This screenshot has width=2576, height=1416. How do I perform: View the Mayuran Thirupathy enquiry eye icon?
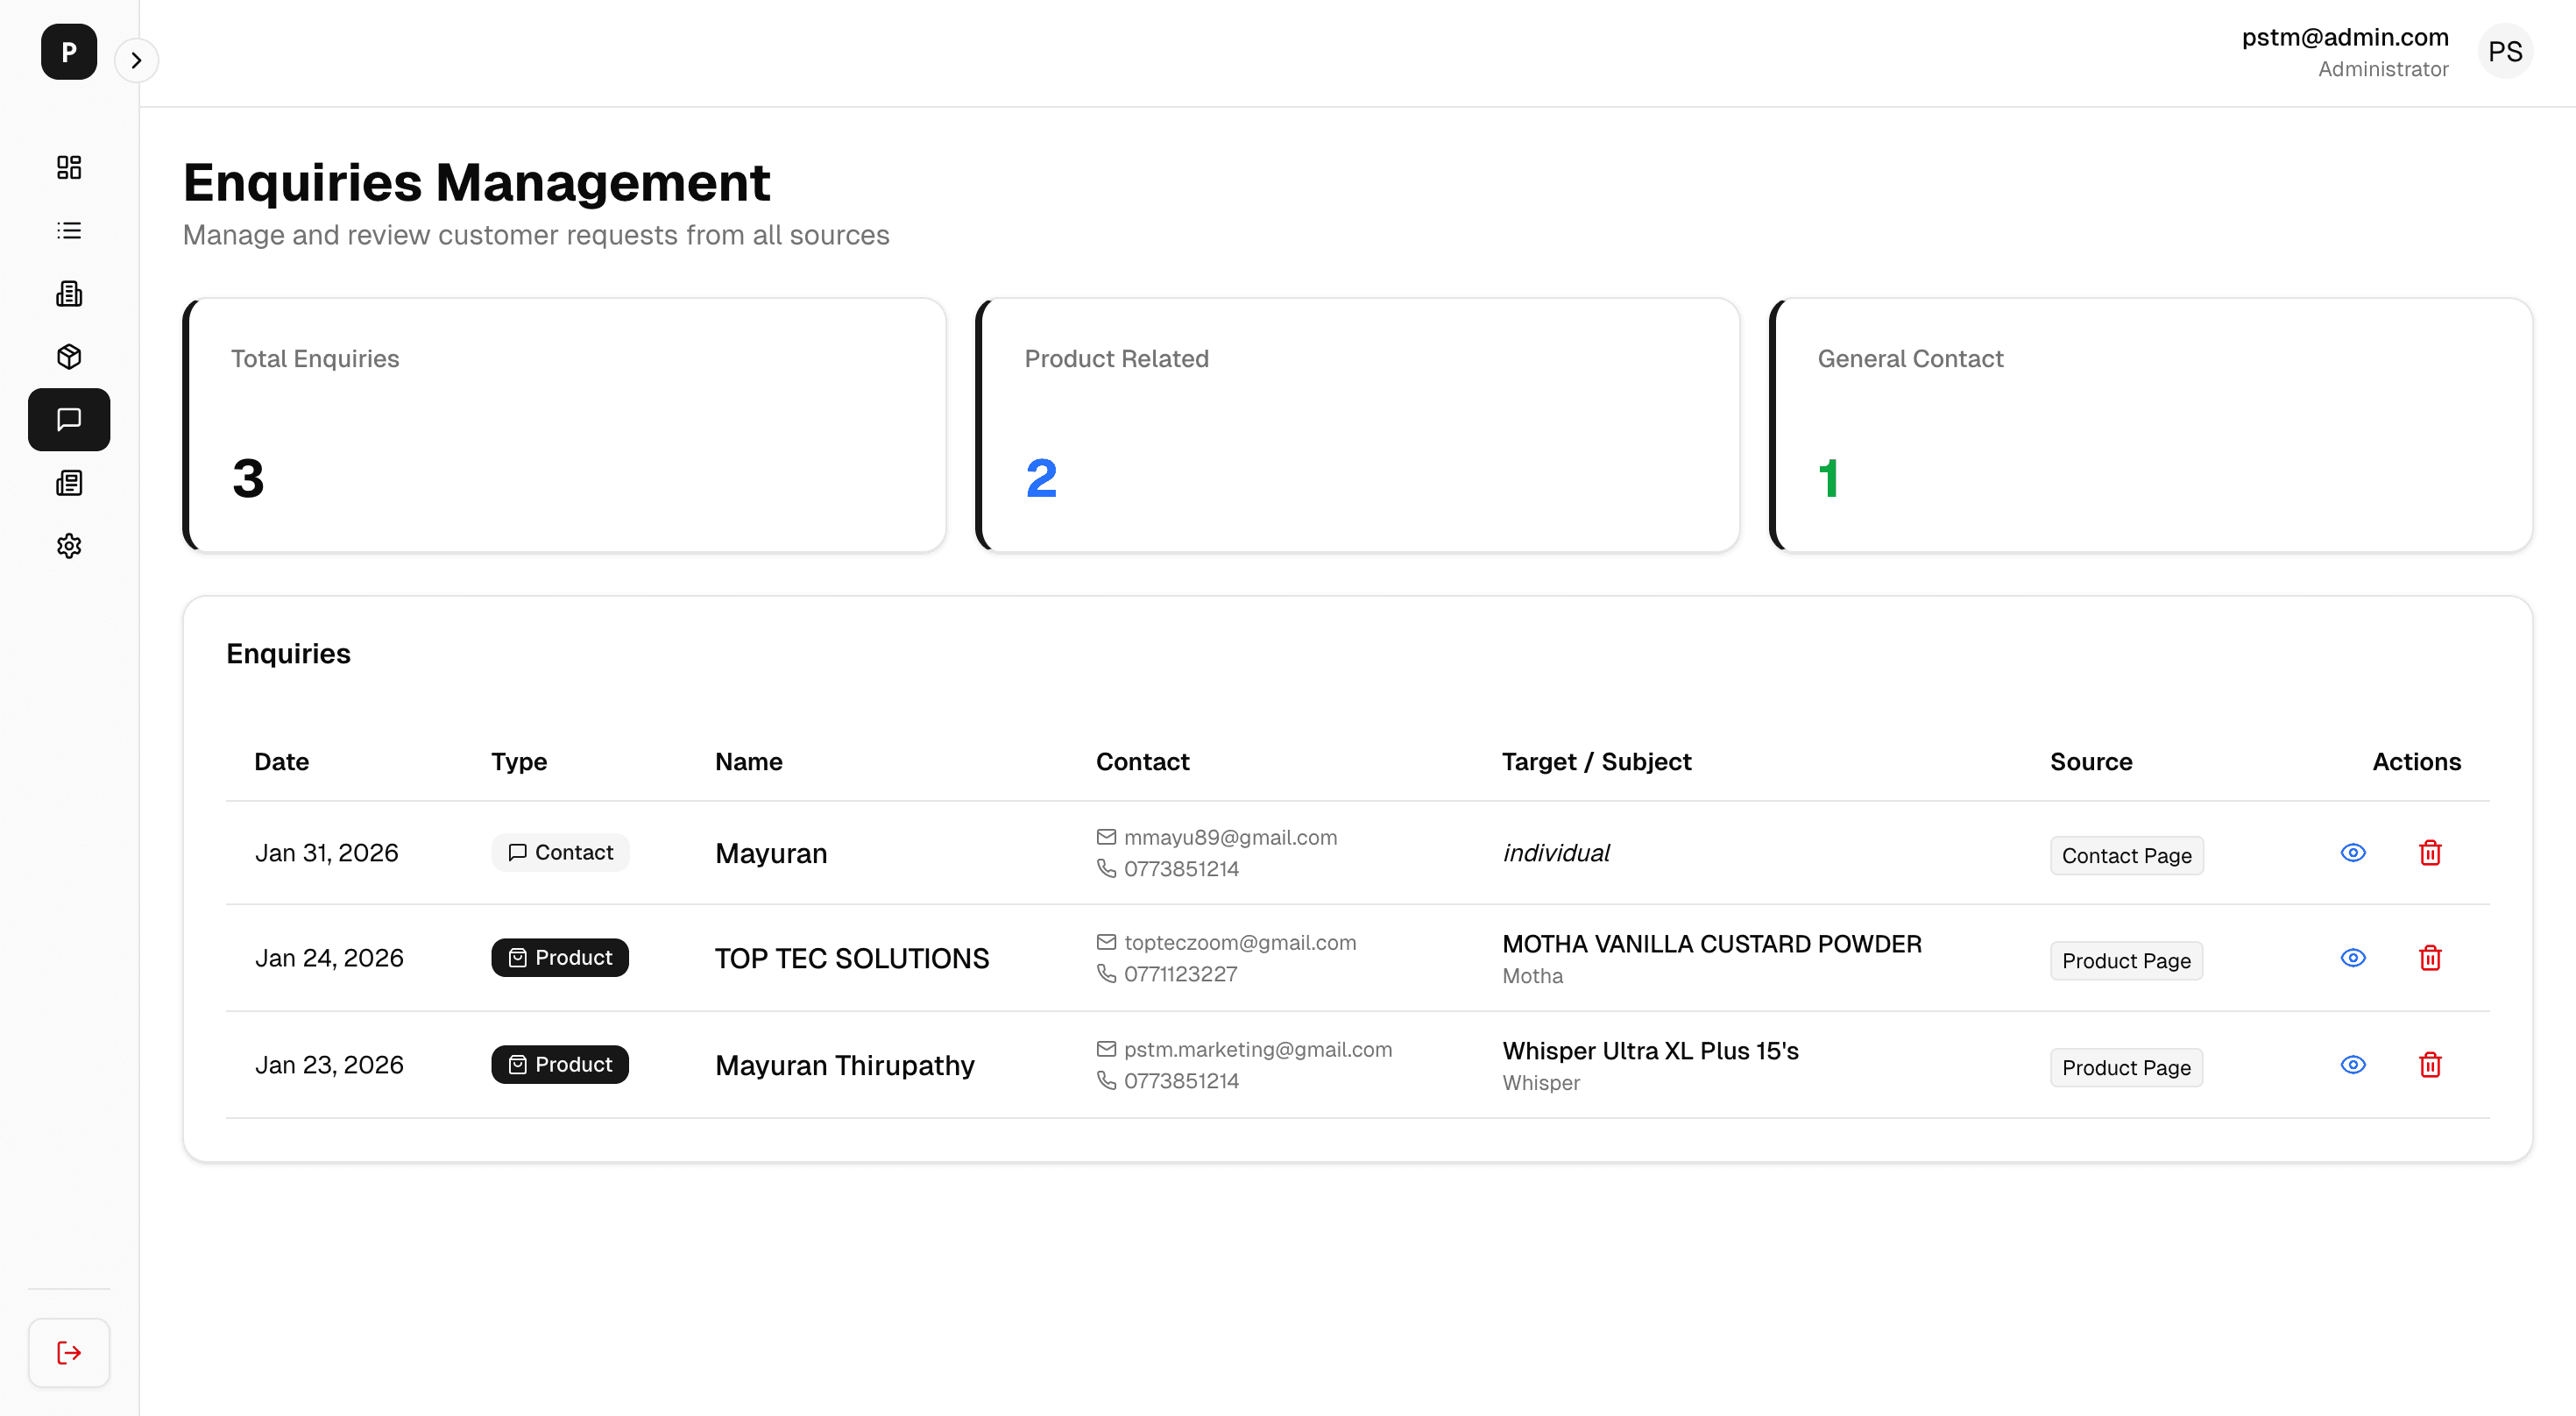(x=2353, y=1065)
